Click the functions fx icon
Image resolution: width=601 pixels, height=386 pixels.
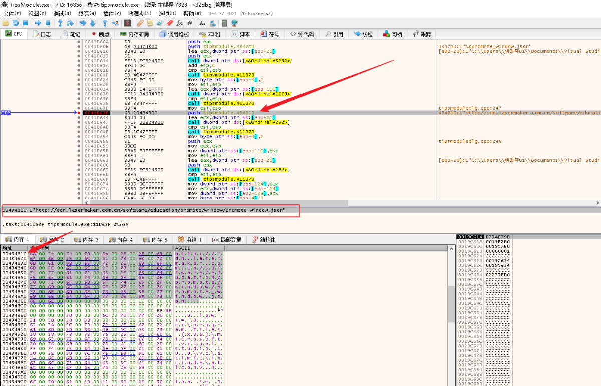coord(180,23)
